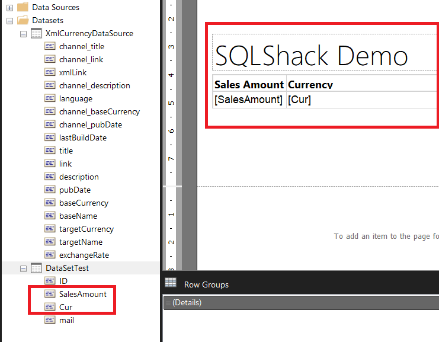
Task: Click the link field icon
Action: (x=50, y=164)
